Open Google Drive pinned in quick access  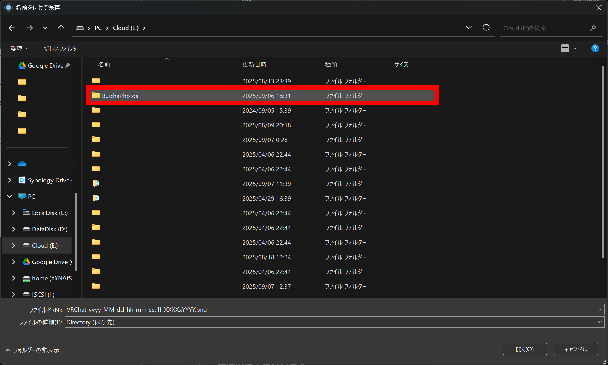[45, 65]
